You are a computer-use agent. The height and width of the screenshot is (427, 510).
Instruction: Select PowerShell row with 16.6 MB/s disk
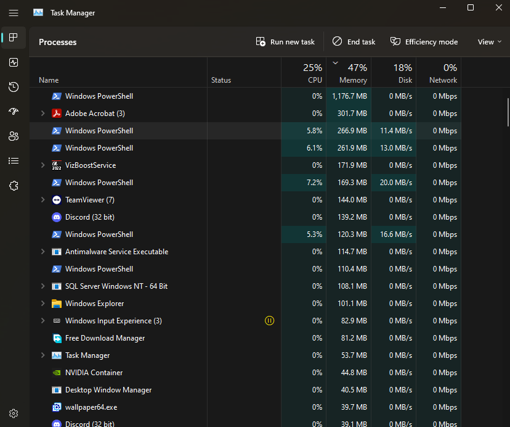tap(245, 234)
